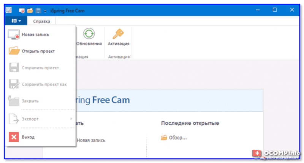
Task: Click the region capture quick-access icon
Action: (x=38, y=11)
